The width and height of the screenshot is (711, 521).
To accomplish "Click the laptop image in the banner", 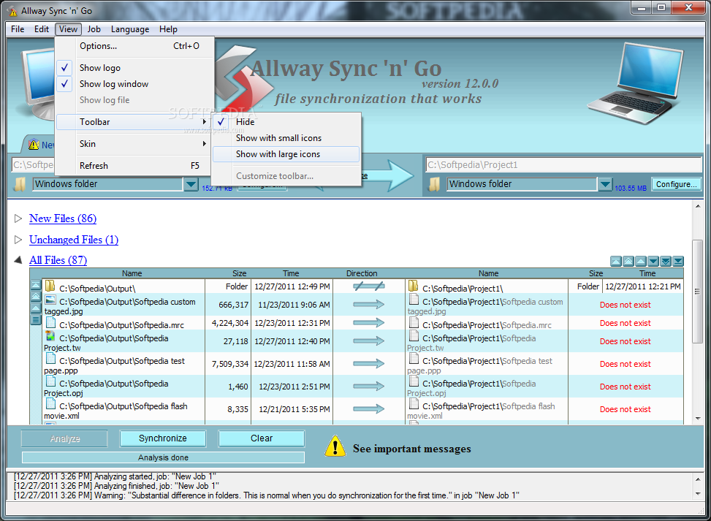I will 636,83.
